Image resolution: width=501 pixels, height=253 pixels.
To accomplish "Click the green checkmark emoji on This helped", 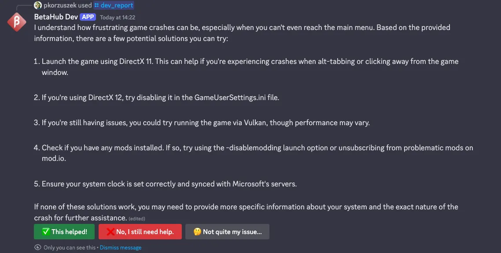I will pyautogui.click(x=45, y=232).
